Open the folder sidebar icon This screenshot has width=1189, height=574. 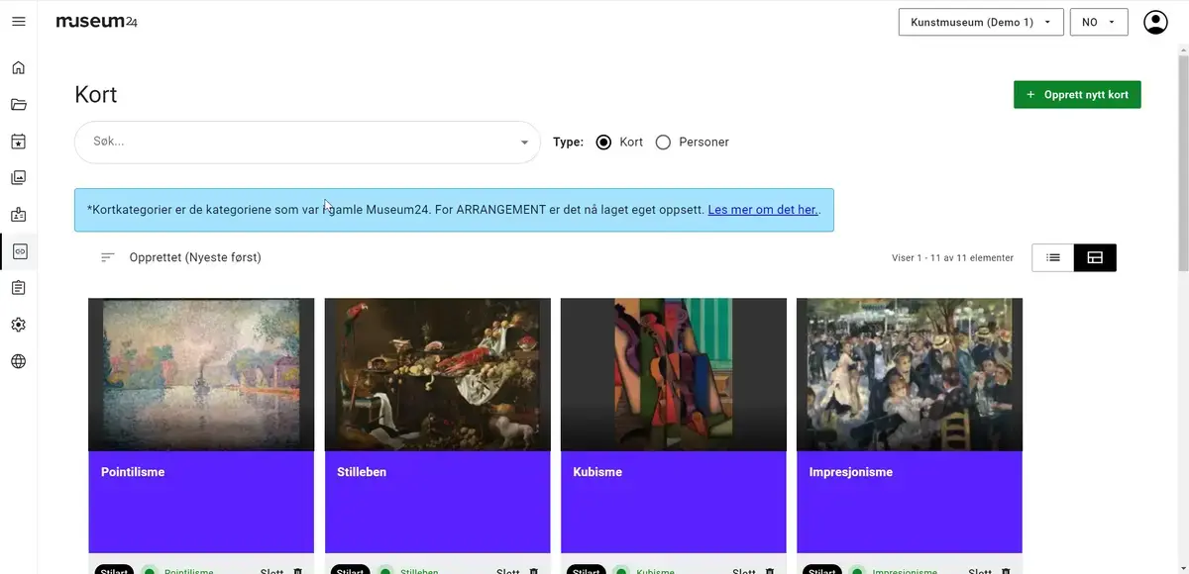[x=18, y=105]
